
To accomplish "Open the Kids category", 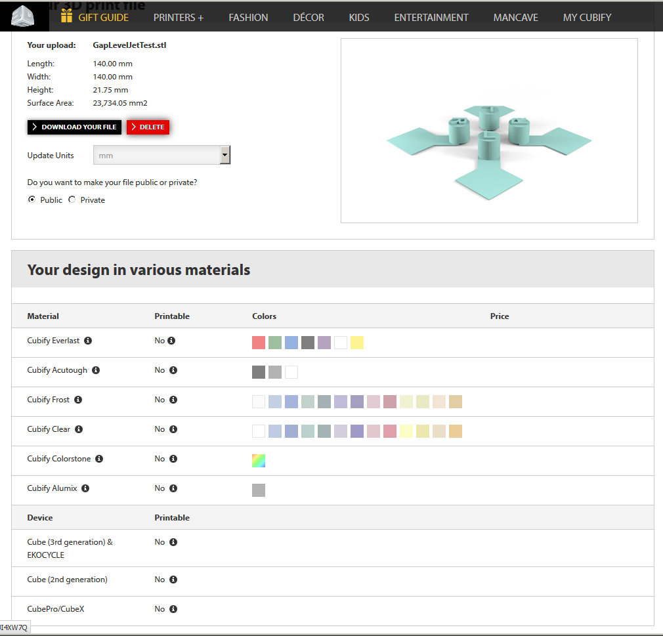I will 359,18.
